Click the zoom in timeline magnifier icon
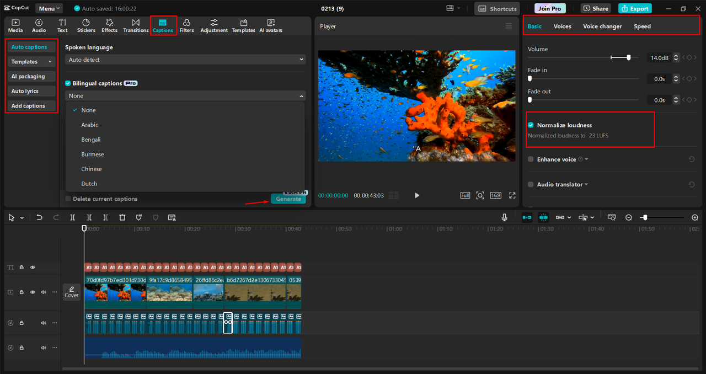 tap(695, 218)
